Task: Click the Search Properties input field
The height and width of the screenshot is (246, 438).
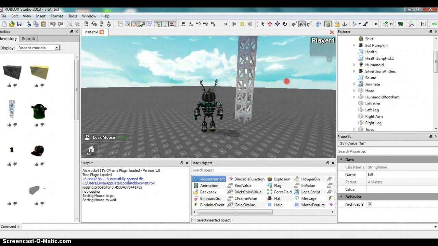Action: point(387,151)
